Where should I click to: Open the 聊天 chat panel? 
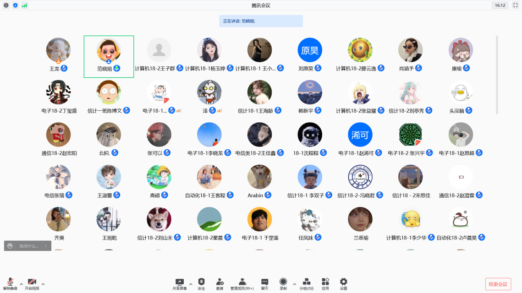click(264, 284)
